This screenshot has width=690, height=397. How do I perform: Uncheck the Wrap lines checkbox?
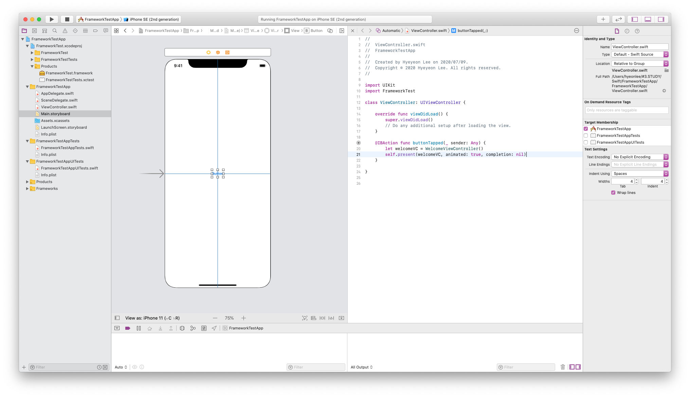tap(613, 193)
